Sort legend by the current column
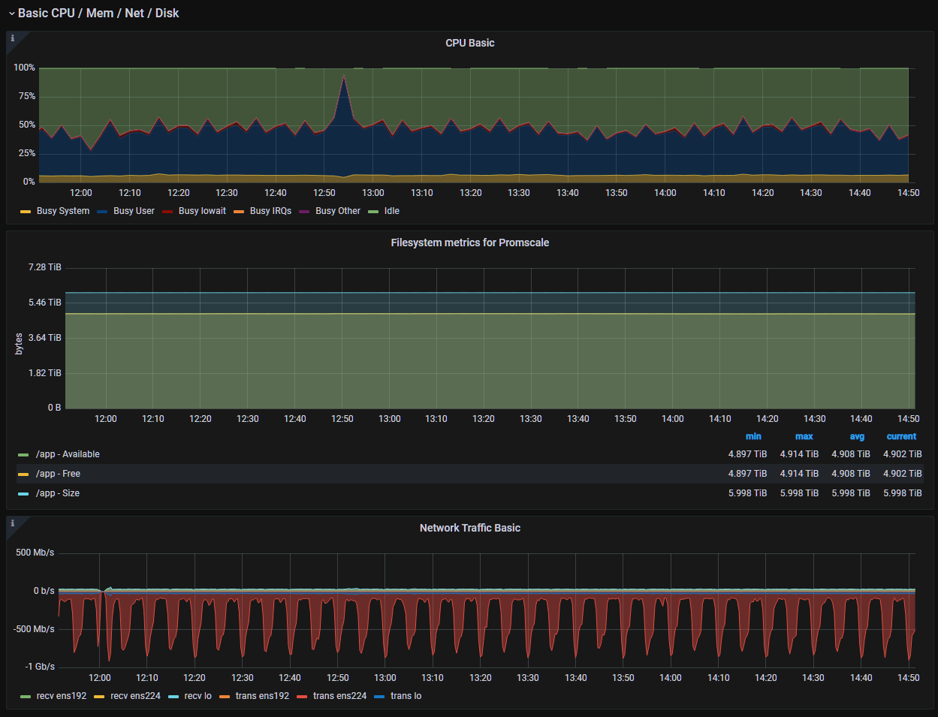This screenshot has height=717, width=938. (903, 436)
